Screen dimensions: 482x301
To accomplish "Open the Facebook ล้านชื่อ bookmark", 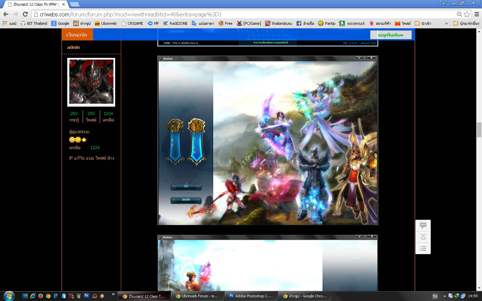I will (x=305, y=23).
